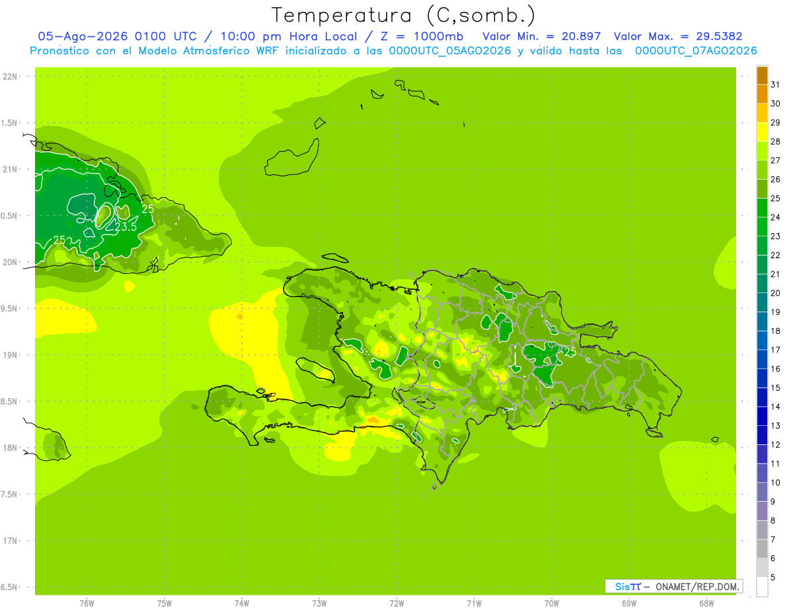Click legend value 14 on the color scale

[776, 407]
